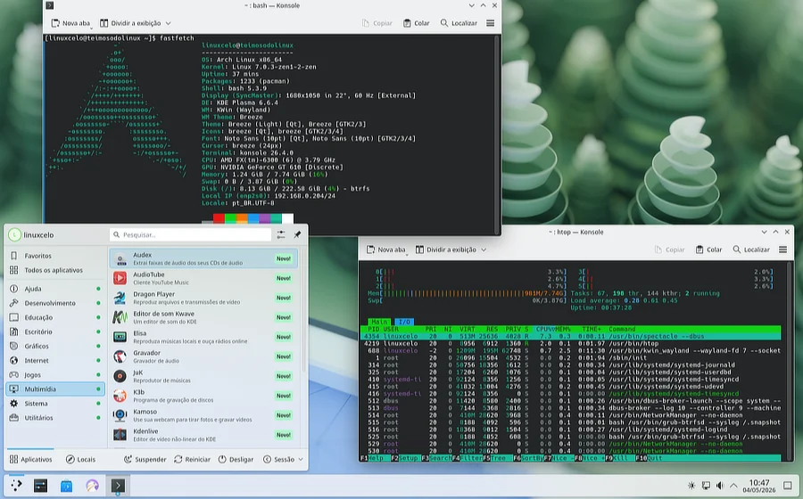Screen dimensions: 803x499
Task: Open K3b disc burning program
Action: point(203,396)
